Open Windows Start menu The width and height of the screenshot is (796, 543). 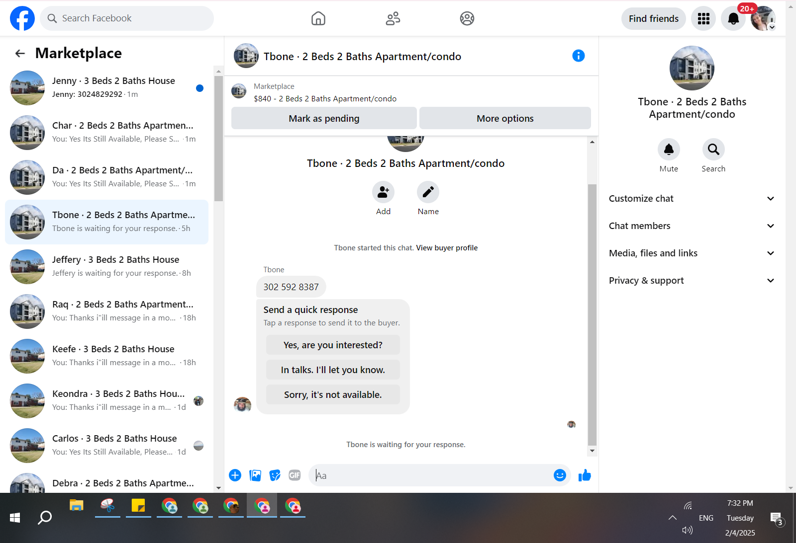tap(15, 518)
